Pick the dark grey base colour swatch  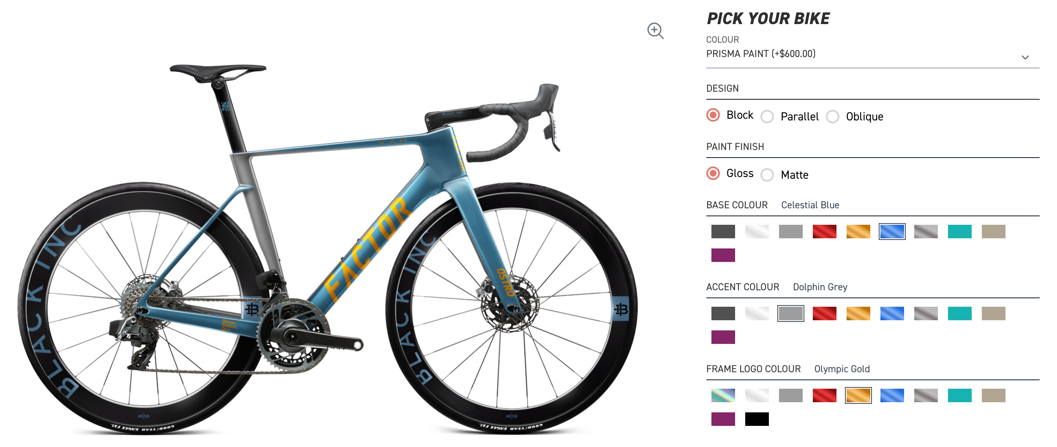tap(723, 232)
